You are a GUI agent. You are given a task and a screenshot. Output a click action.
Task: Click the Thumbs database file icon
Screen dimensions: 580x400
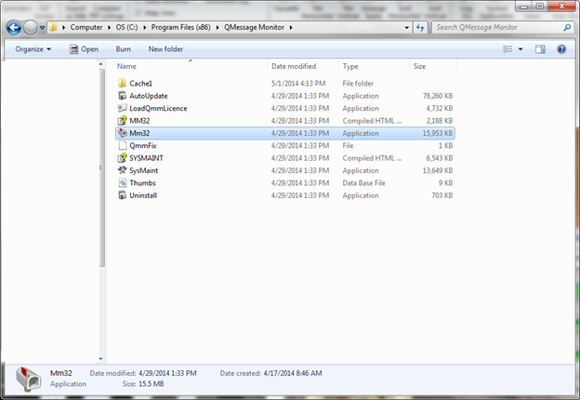(x=122, y=183)
